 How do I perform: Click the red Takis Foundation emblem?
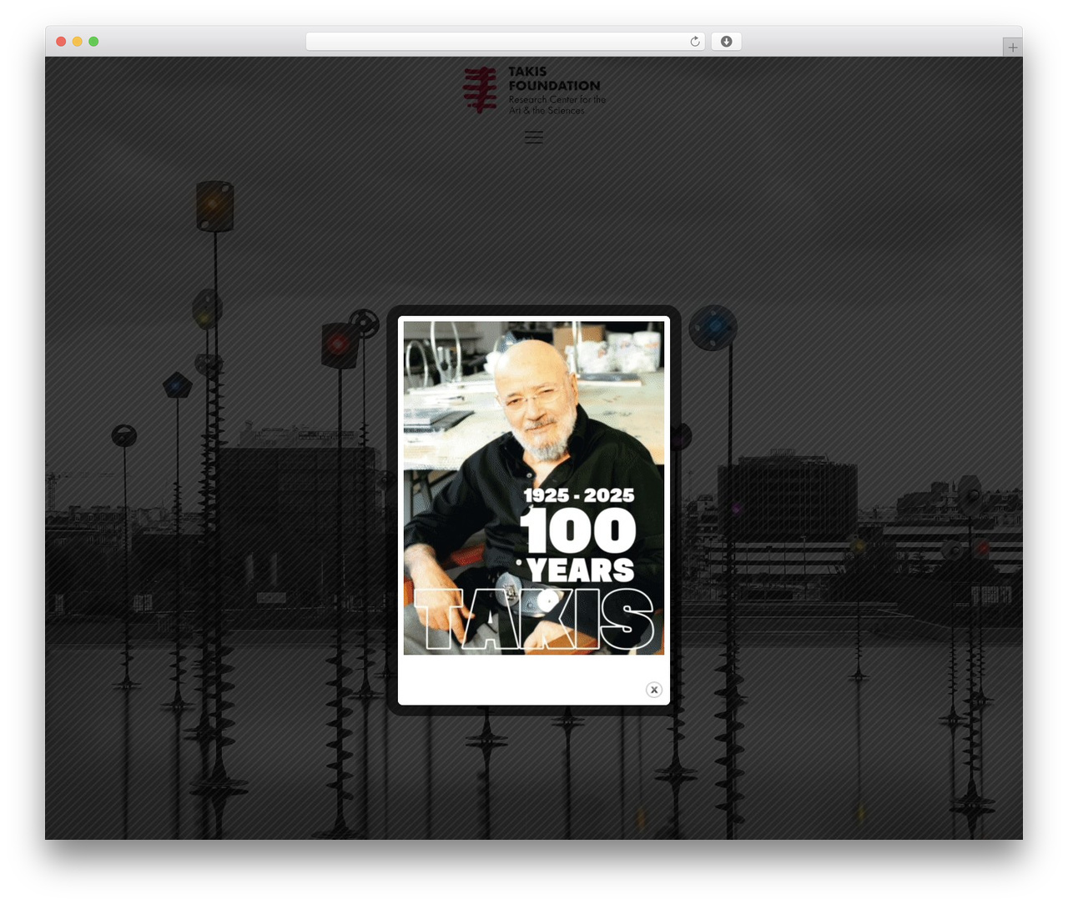[x=481, y=90]
